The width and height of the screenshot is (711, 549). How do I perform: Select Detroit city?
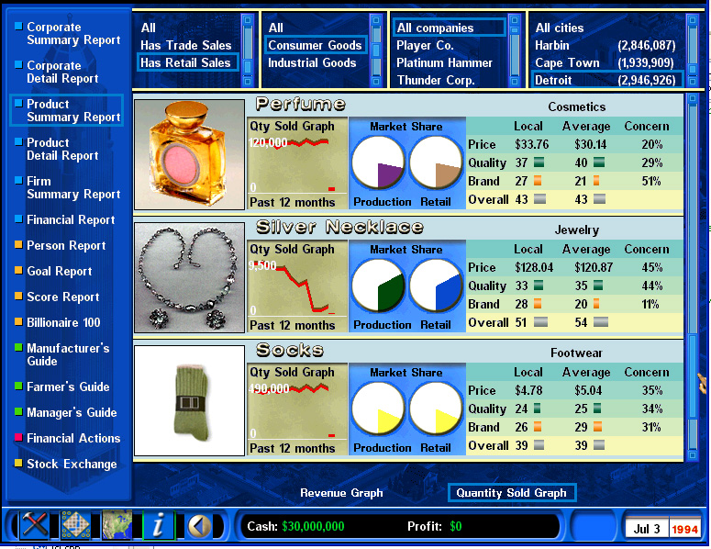pyautogui.click(x=607, y=80)
